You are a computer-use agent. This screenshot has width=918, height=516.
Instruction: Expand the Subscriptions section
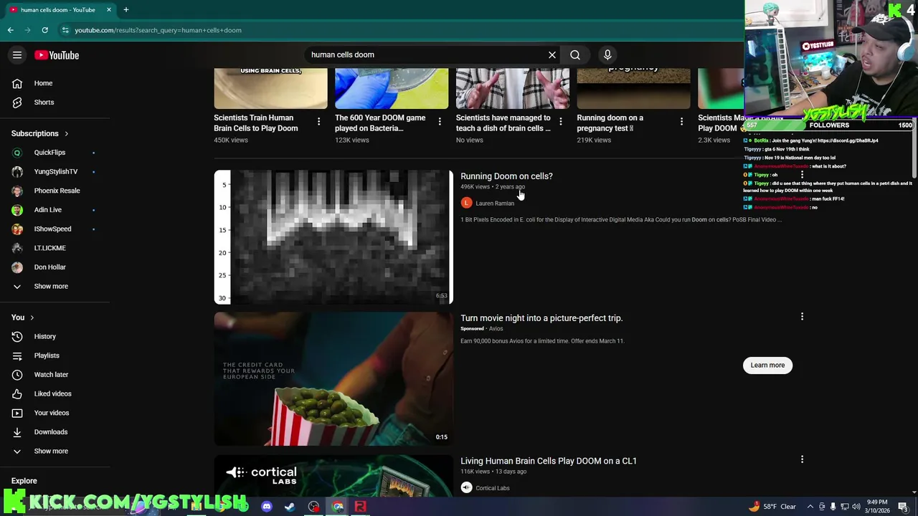pyautogui.click(x=40, y=133)
